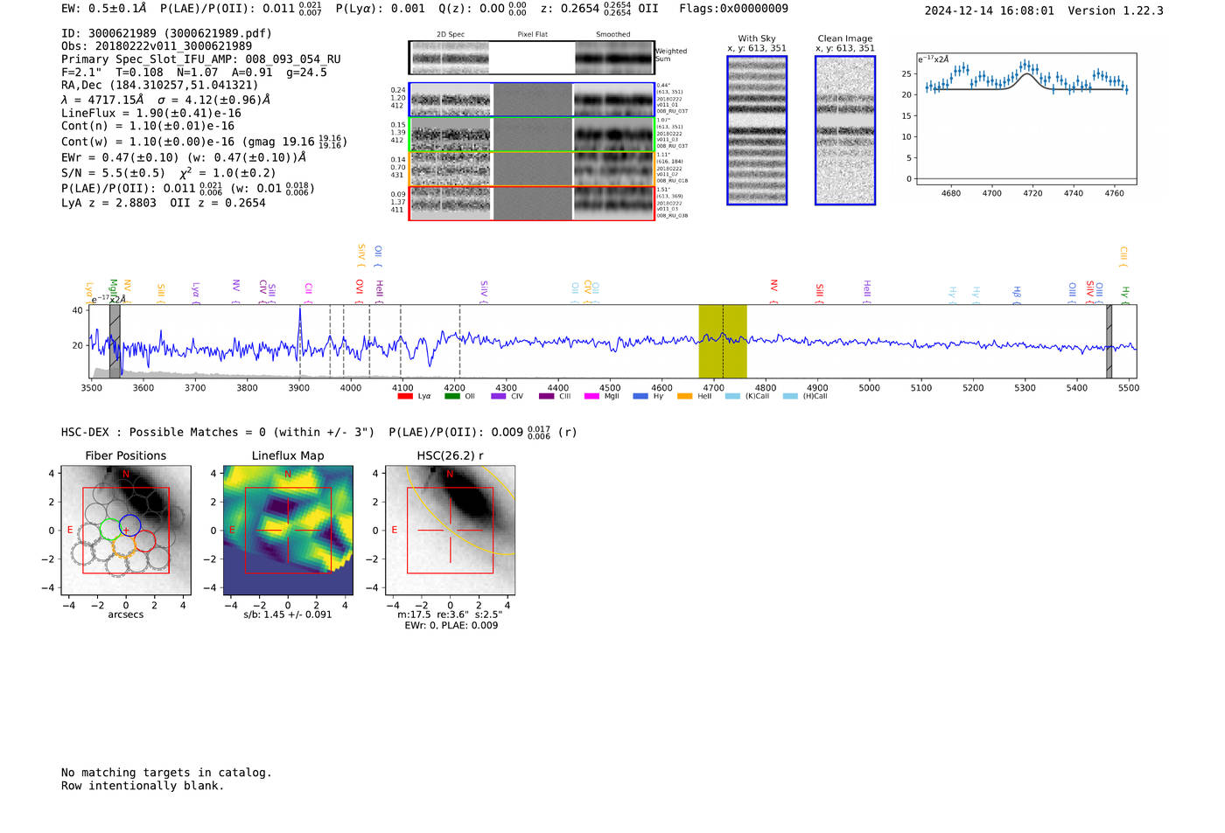
Task: Open the With Sky cutout image
Action: tap(757, 130)
